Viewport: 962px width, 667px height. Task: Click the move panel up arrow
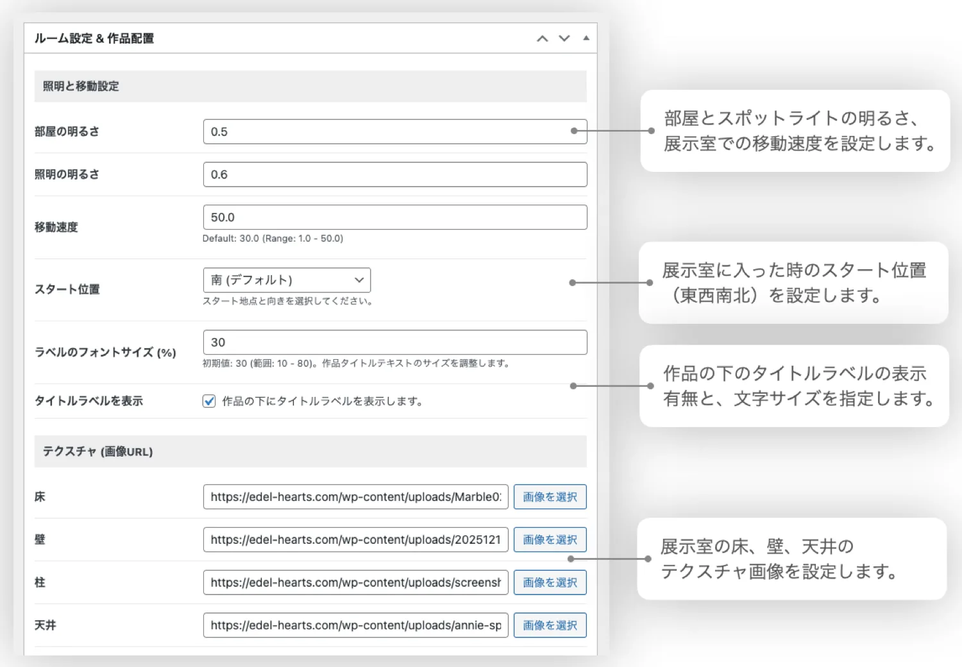point(542,38)
